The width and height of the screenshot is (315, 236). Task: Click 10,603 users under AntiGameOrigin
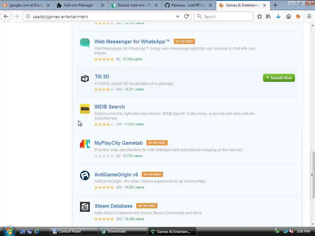[134, 187]
